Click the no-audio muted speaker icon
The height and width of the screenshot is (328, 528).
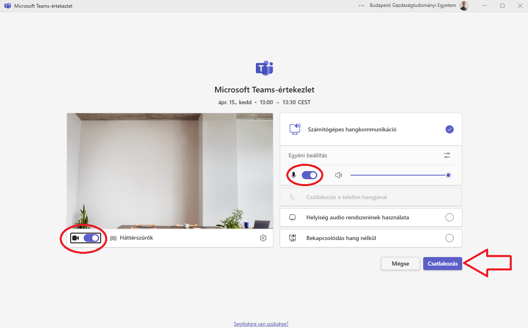pos(292,238)
